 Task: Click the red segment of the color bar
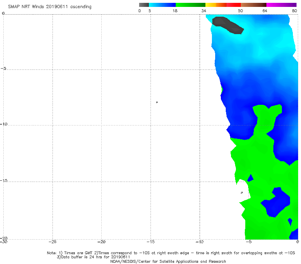click(x=233, y=5)
